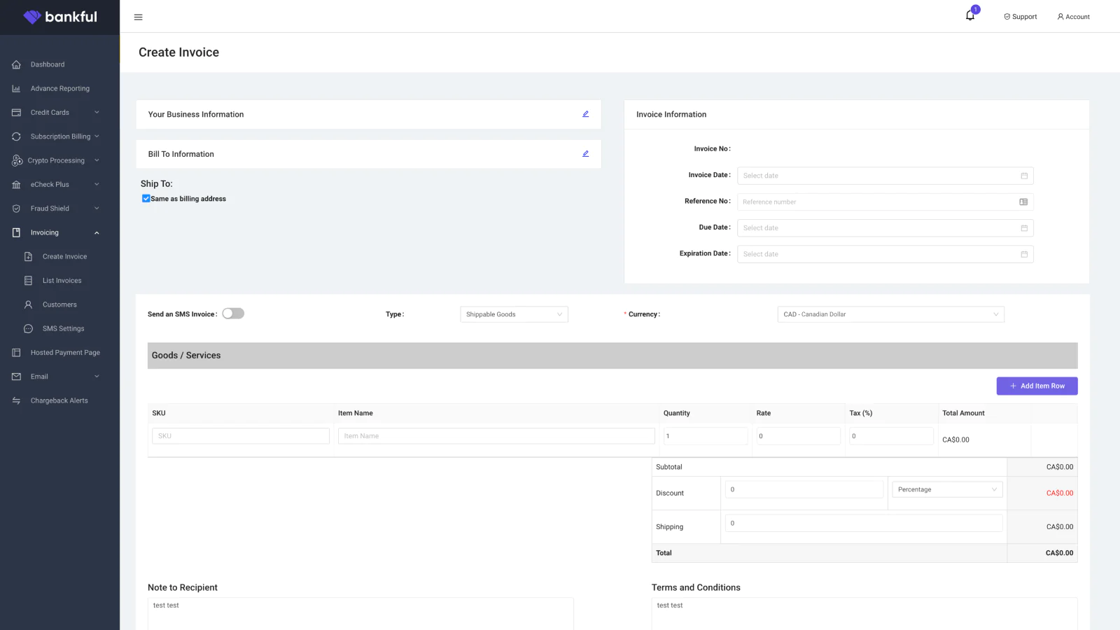Open the Currency dropdown for Canadian Dollar
This screenshot has width=1120, height=630.
tap(890, 314)
